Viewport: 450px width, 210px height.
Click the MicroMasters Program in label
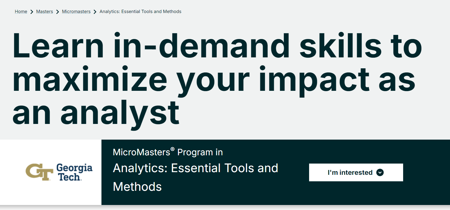point(168,152)
